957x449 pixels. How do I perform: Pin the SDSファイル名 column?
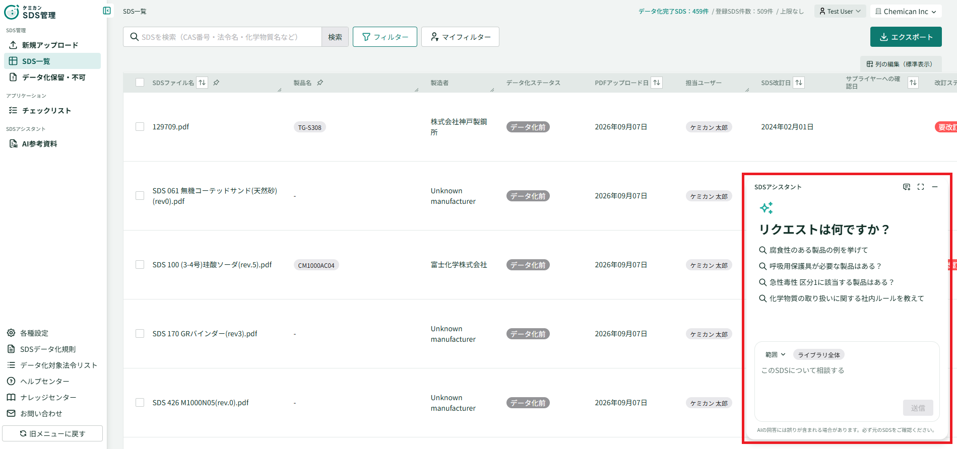[216, 83]
